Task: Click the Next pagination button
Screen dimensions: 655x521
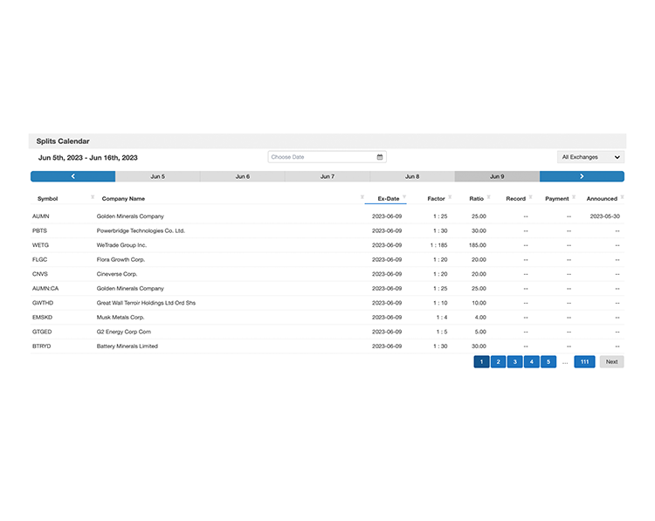Action: 611,361
